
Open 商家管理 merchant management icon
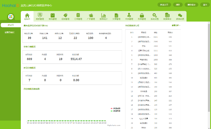40,15
